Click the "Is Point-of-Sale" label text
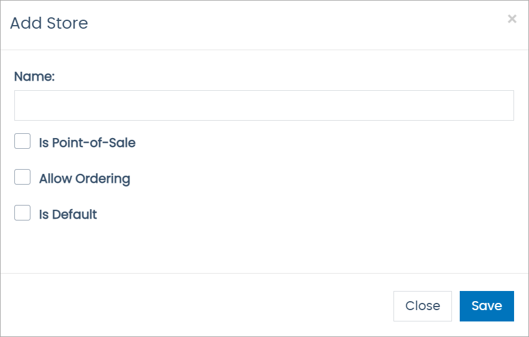The width and height of the screenshot is (529, 337). click(87, 143)
